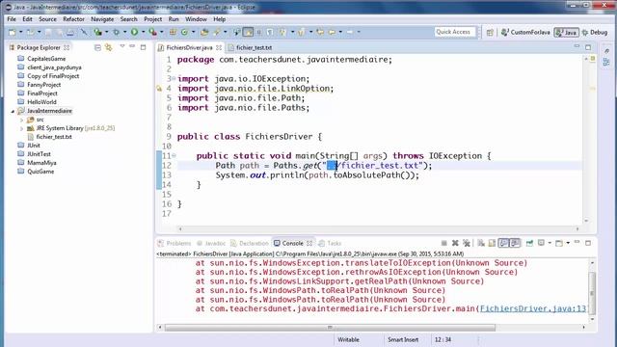Toggle Scroll Lock in Console toolbar
The width and height of the screenshot is (617, 347).
click(492, 243)
